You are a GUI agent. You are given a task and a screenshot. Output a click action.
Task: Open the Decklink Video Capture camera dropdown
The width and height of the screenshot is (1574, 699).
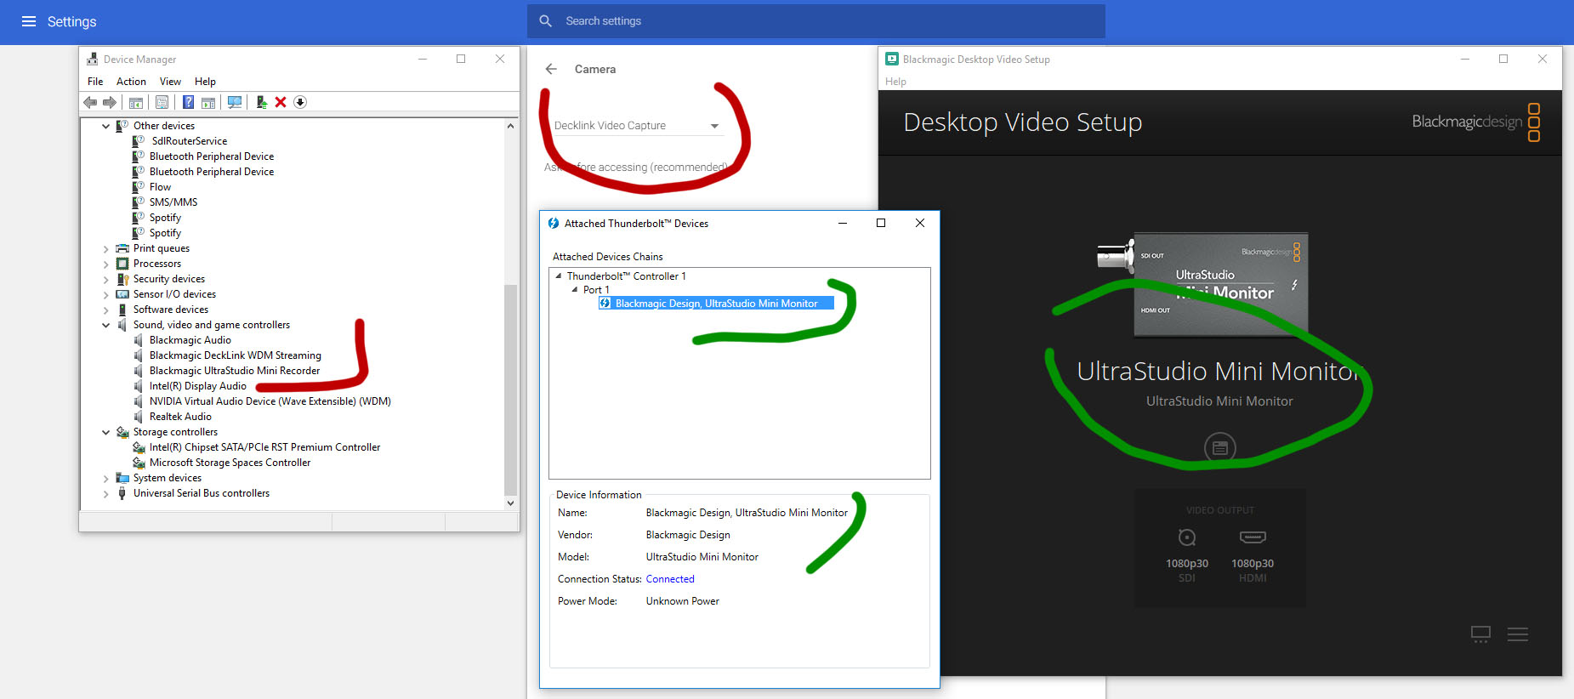point(638,126)
